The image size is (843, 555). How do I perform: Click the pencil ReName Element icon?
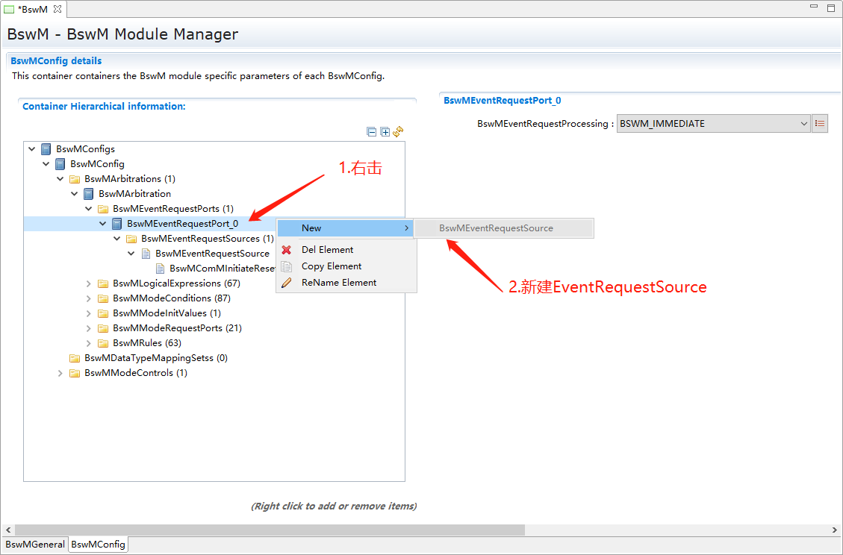(x=287, y=283)
